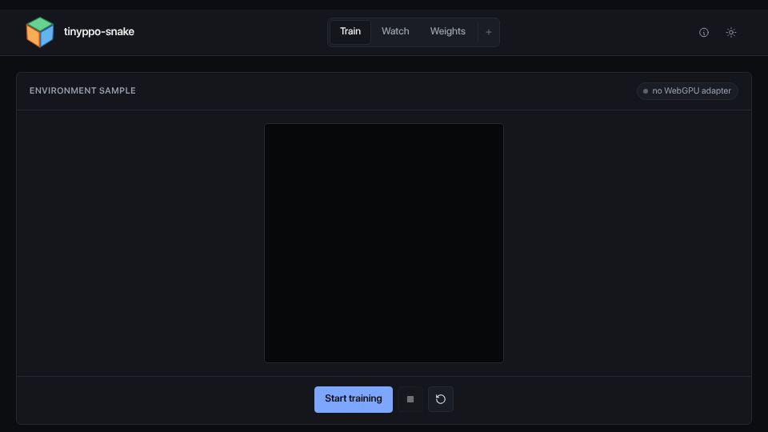Open the info icon in header
The image size is (768, 432).
click(704, 32)
